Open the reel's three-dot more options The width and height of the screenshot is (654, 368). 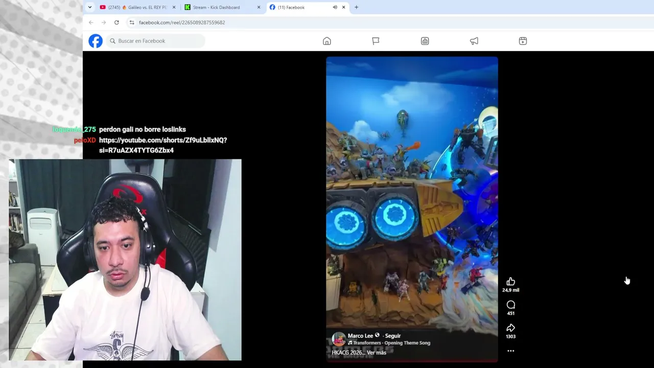[x=510, y=351]
